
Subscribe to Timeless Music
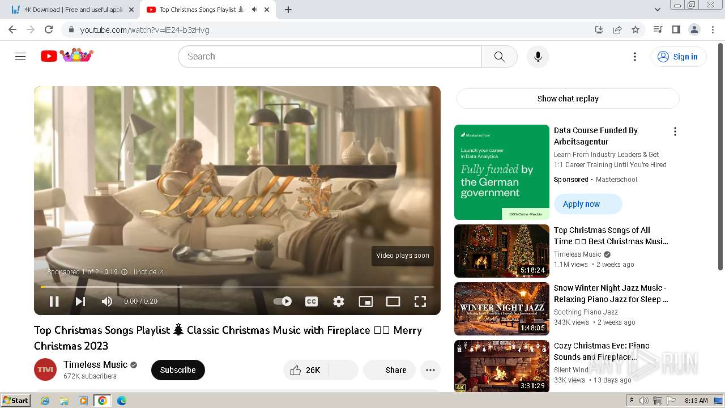[x=178, y=370]
